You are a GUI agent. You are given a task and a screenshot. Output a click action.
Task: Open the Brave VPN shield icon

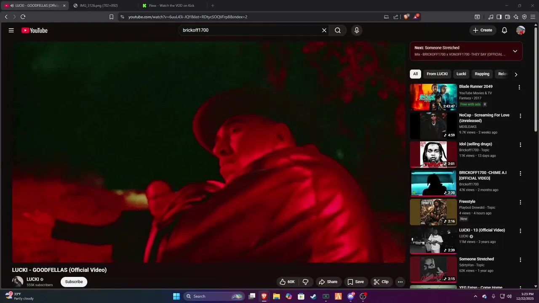pyautogui.click(x=524, y=17)
